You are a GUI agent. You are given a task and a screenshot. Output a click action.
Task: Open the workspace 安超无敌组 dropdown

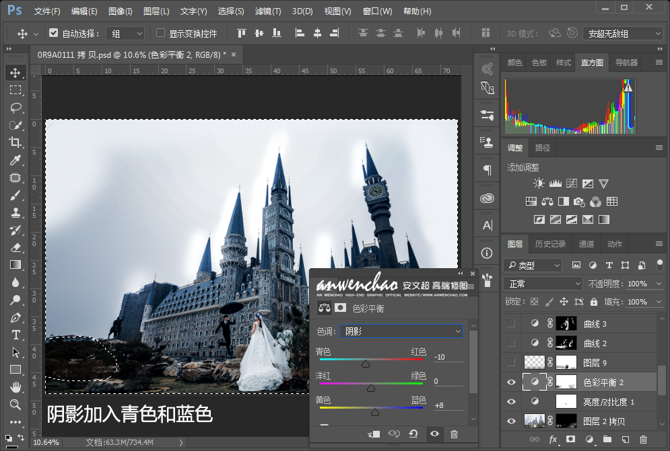(624, 34)
